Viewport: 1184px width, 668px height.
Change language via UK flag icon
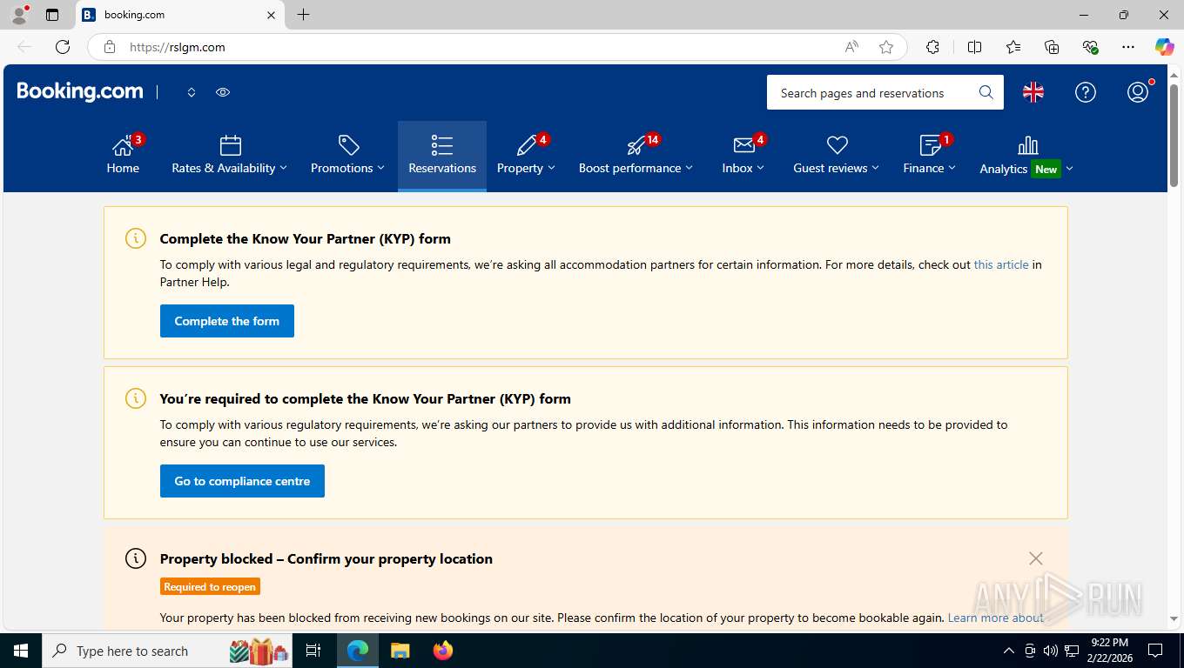coord(1033,92)
